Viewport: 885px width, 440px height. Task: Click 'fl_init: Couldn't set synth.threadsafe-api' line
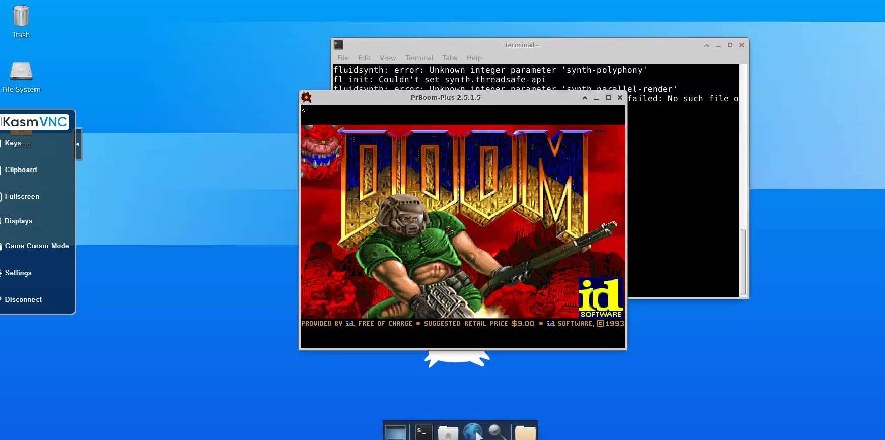click(439, 80)
